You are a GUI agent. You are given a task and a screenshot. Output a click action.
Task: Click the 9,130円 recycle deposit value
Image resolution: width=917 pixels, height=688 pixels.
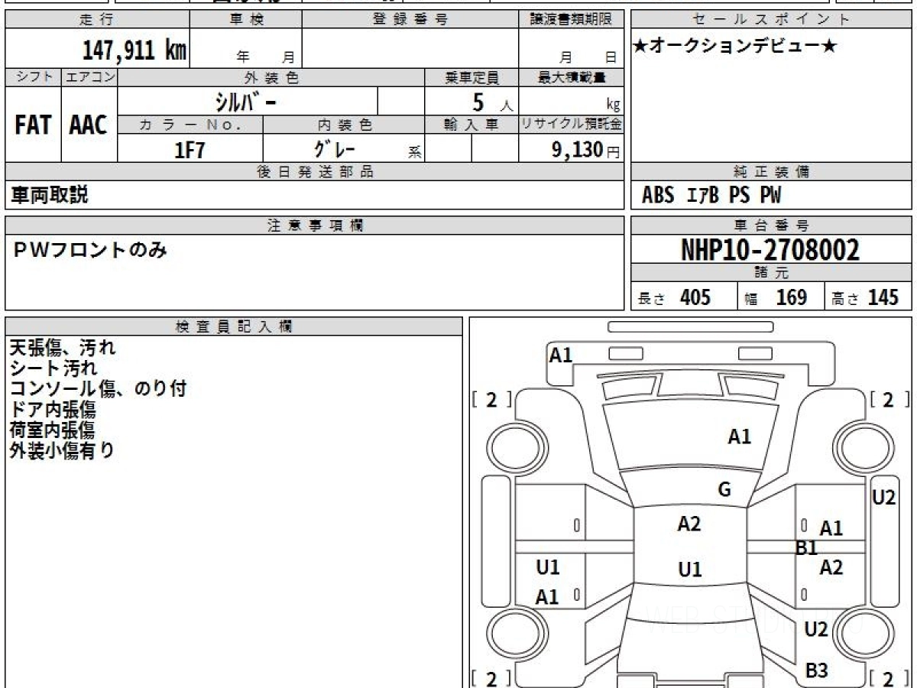586,150
